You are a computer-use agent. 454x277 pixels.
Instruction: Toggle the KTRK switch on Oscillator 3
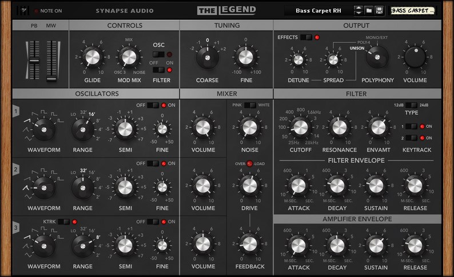(x=64, y=222)
